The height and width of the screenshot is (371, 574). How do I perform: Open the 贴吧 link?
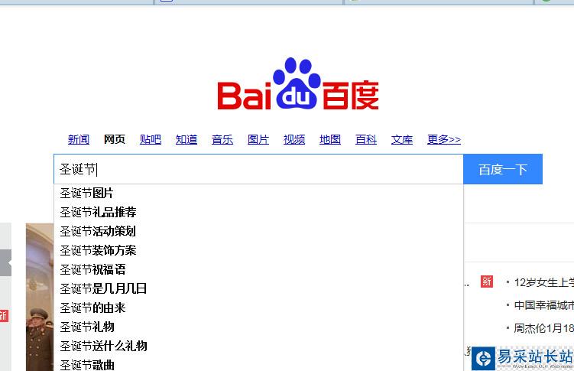coord(150,139)
